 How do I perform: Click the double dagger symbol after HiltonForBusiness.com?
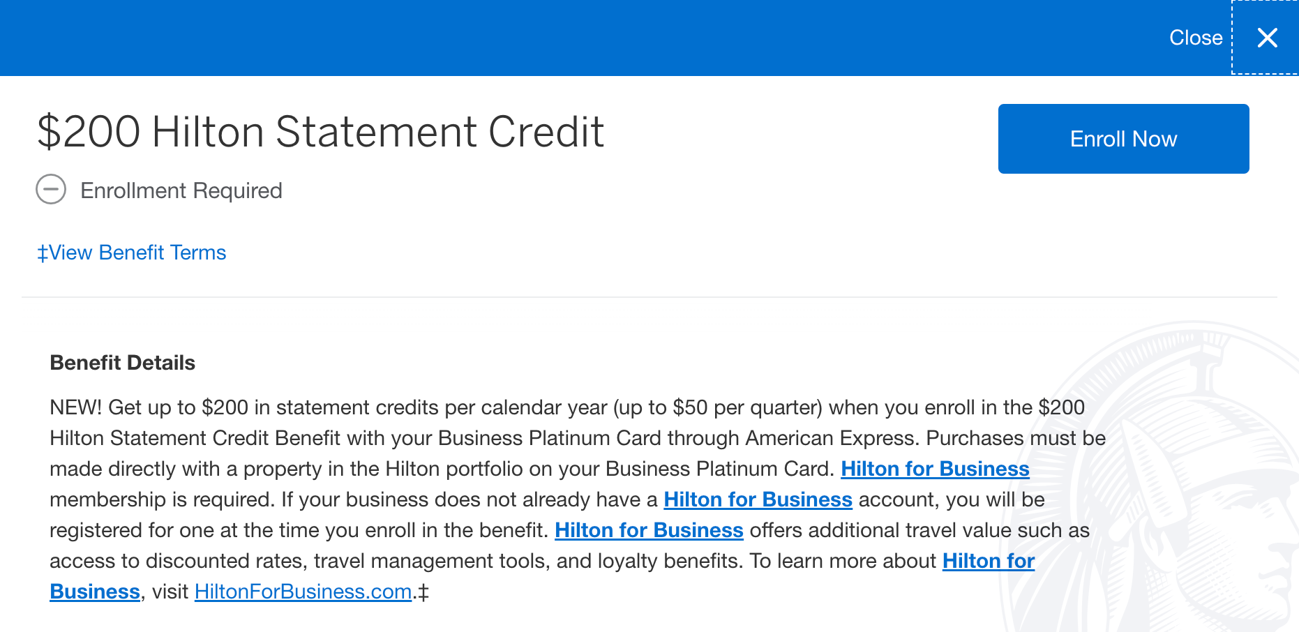tap(423, 592)
